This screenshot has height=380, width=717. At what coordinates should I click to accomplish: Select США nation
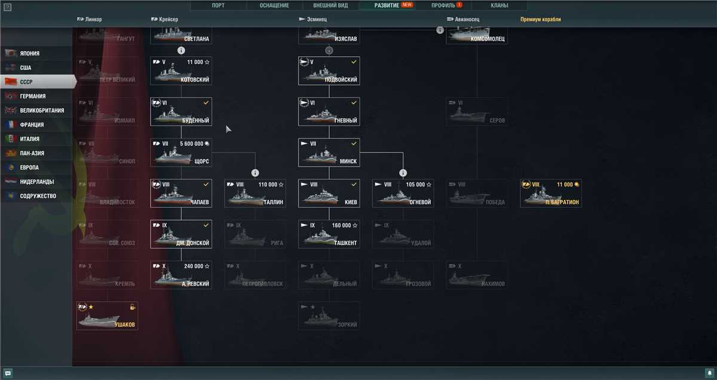click(x=37, y=68)
